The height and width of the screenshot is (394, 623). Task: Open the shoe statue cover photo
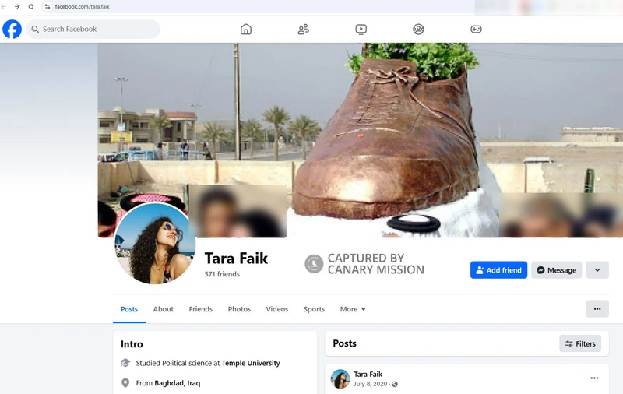point(361,140)
